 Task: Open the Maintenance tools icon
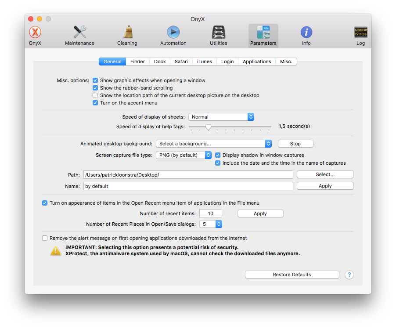tap(79, 36)
